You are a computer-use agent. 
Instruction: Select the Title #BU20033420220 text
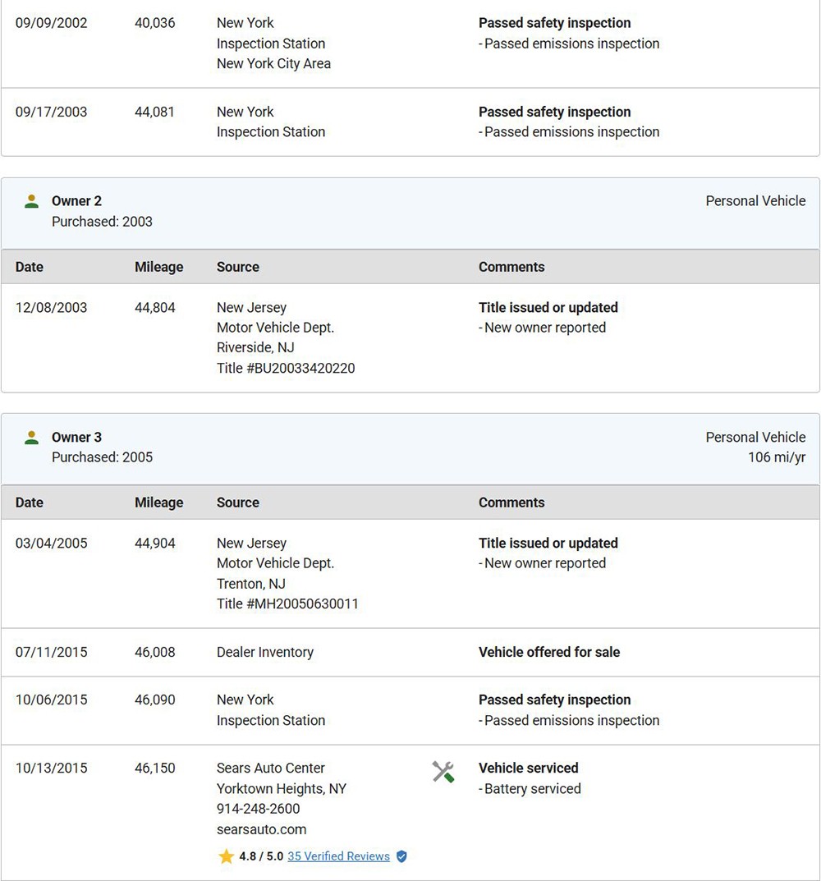click(286, 368)
